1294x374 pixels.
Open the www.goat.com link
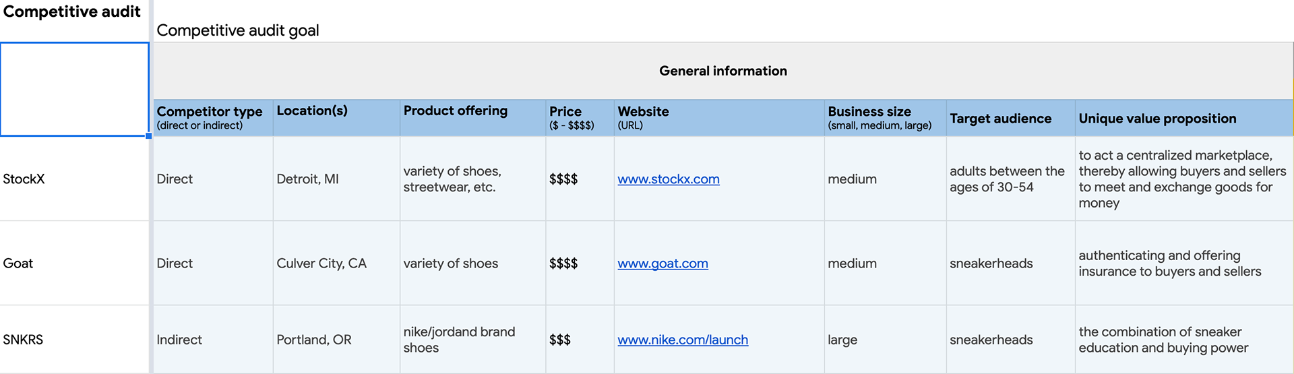(x=663, y=263)
